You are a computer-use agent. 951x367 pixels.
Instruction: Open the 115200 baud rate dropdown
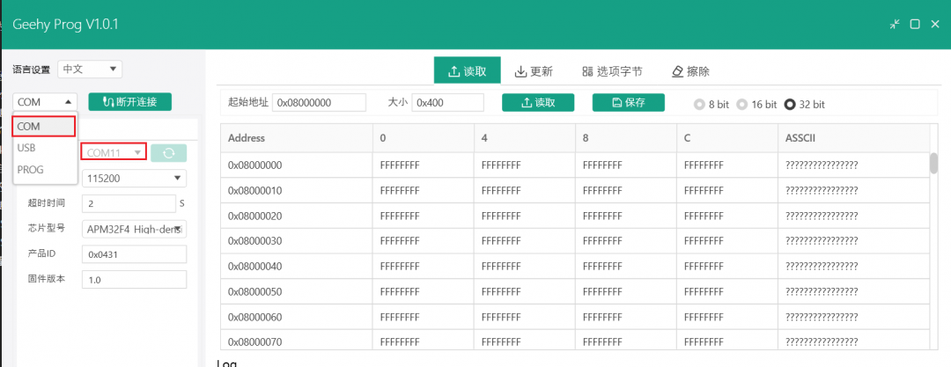[x=134, y=179]
